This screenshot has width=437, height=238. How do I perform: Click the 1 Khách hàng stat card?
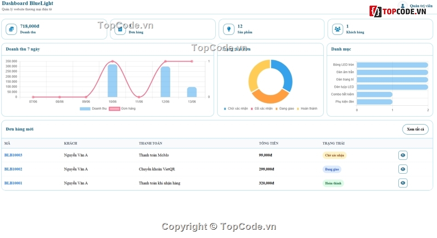pyautogui.click(x=380, y=29)
